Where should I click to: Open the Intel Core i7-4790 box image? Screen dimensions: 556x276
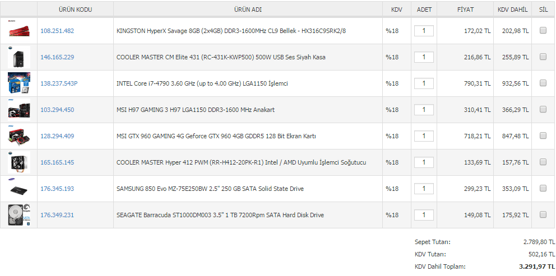pyautogui.click(x=19, y=83)
